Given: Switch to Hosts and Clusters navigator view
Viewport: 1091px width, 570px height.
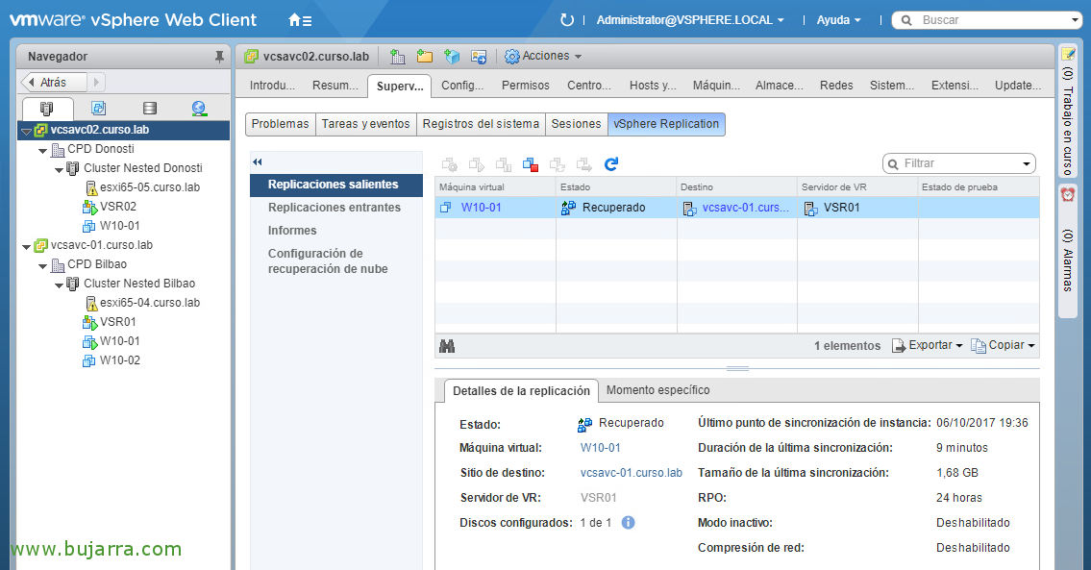Looking at the screenshot, I should tap(46, 108).
